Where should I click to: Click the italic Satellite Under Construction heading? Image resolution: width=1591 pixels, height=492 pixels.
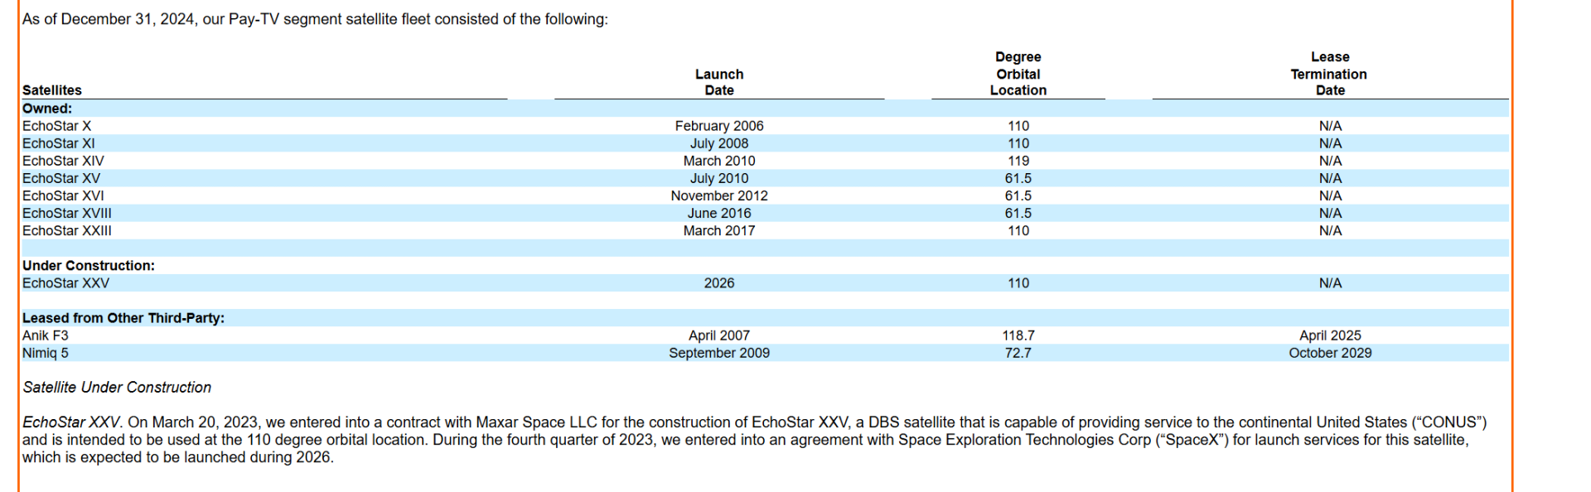(x=117, y=388)
